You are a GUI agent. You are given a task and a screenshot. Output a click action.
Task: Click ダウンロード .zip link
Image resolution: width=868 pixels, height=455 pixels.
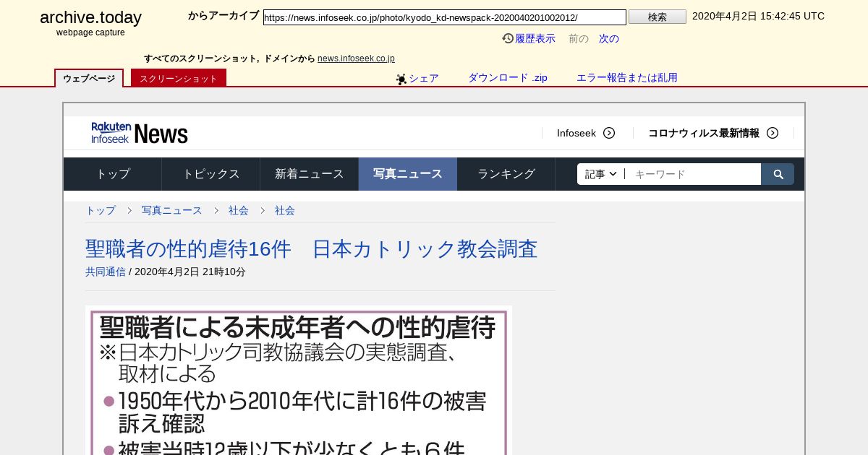508,78
